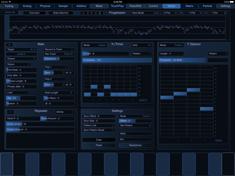Adjust the Phrase Length : 8 slider
Image resolution: width=235 pixels, height=176 pixels.
[21, 81]
